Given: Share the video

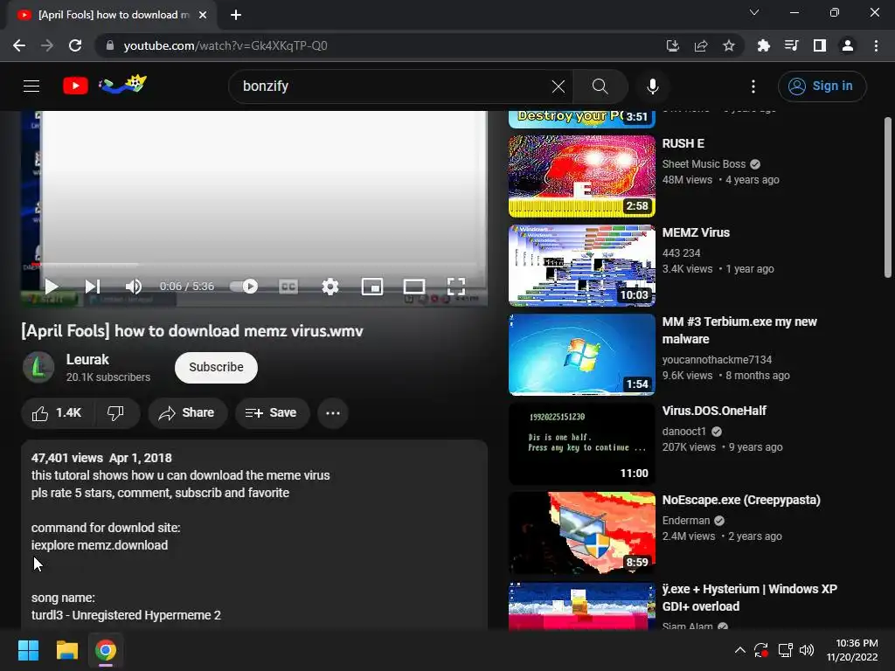Looking at the screenshot, I should coord(187,413).
